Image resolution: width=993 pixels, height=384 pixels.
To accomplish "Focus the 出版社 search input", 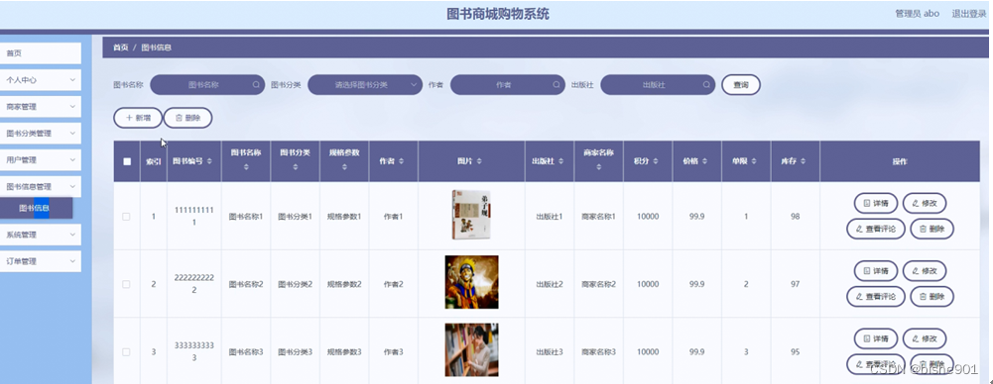I will pos(658,85).
